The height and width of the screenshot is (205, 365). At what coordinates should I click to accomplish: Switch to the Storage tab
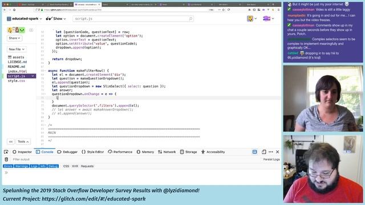[188, 152]
